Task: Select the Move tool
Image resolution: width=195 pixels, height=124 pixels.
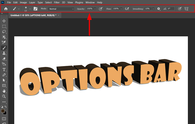Action: [x=4, y=21]
